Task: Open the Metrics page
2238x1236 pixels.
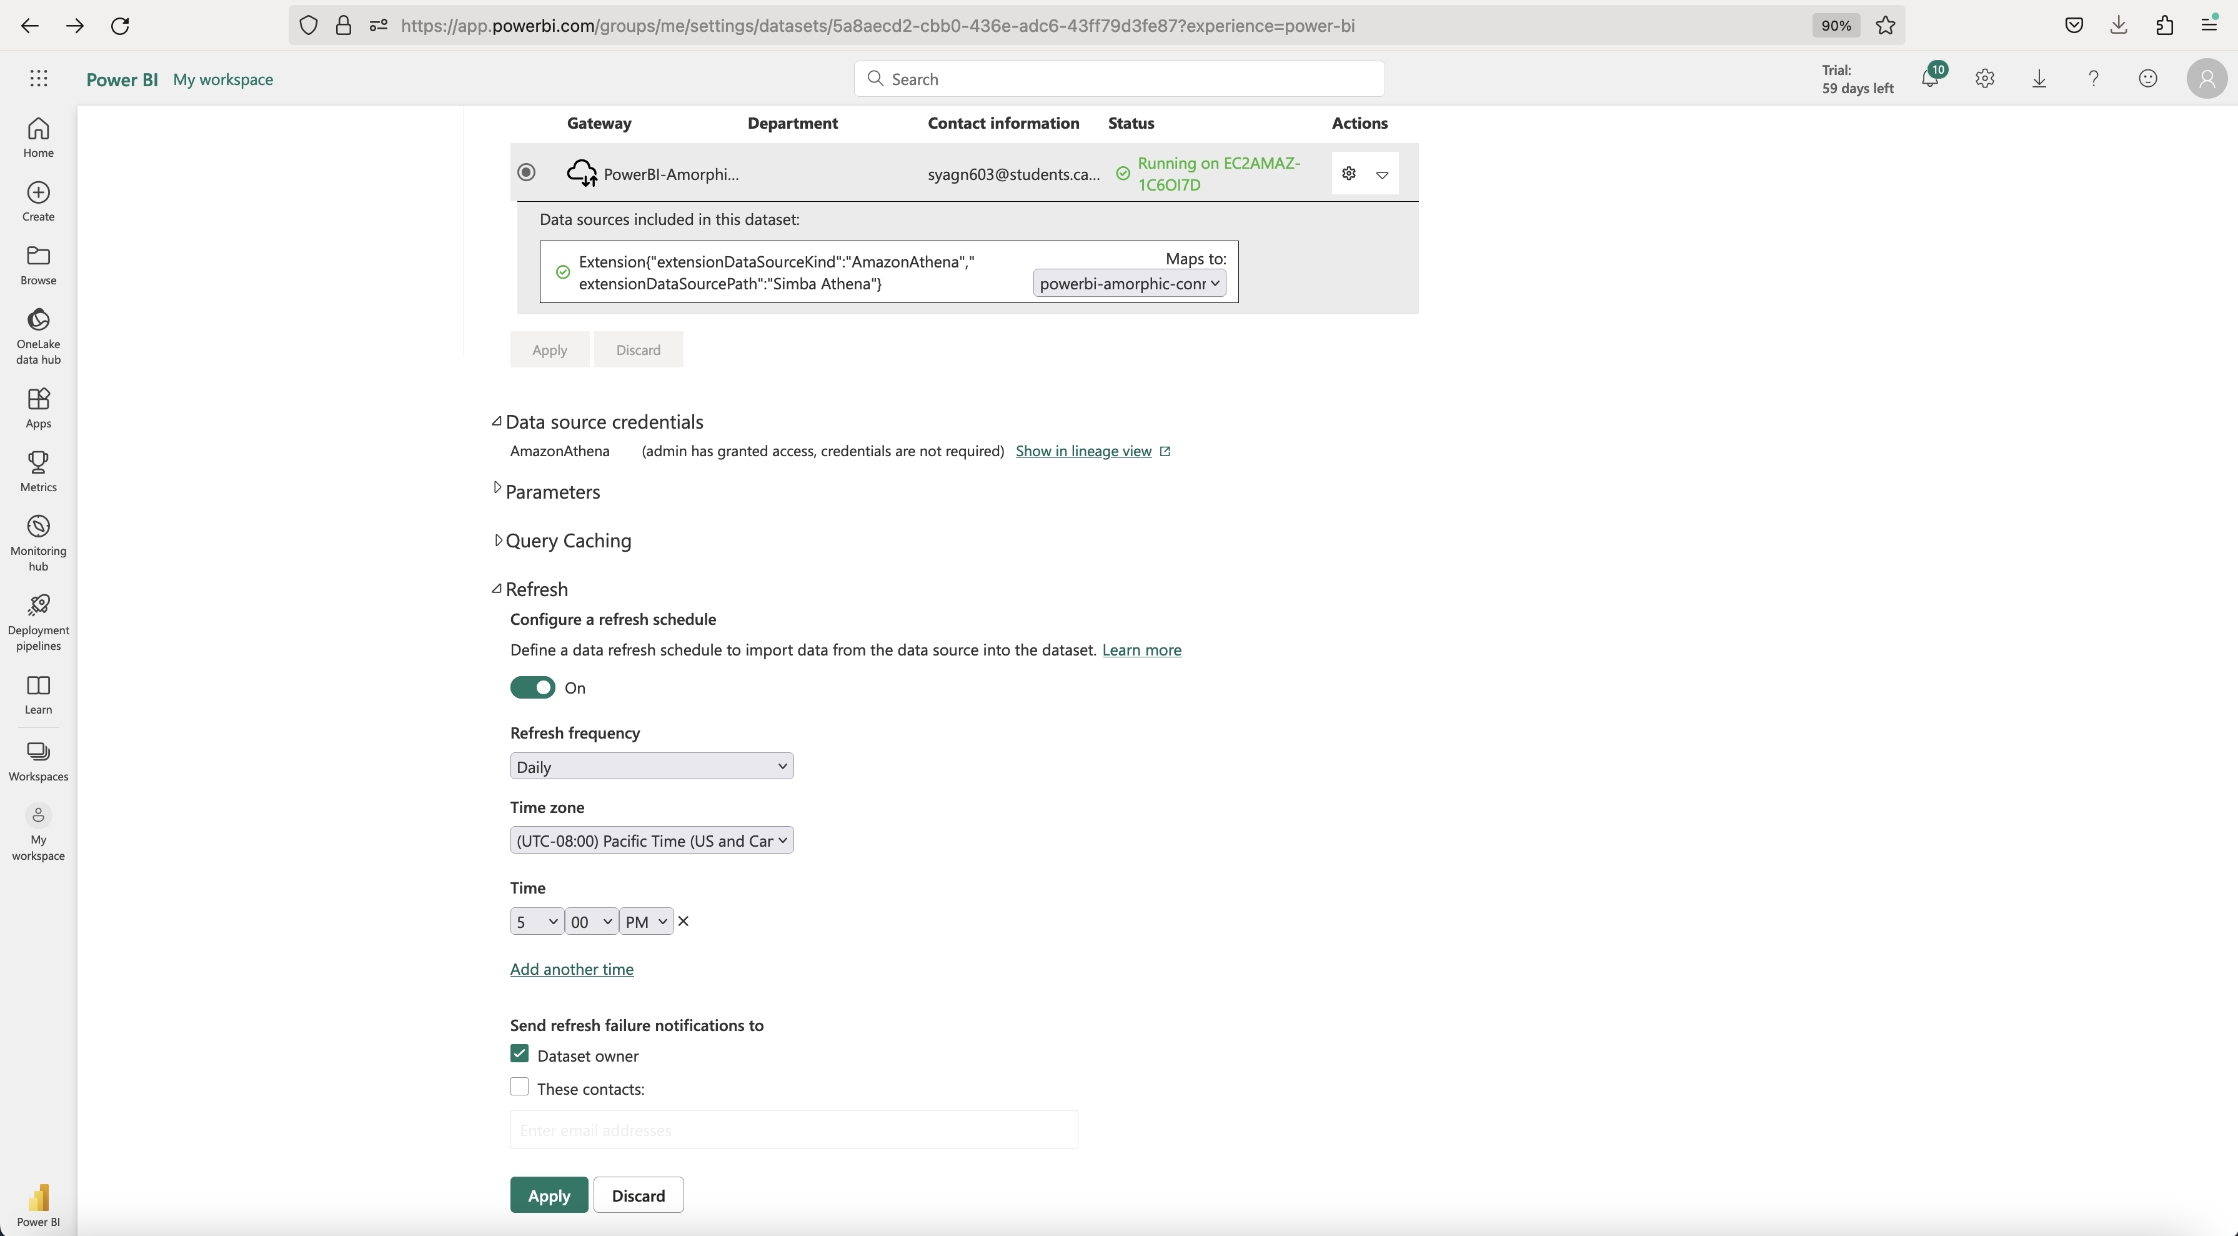Action: (38, 472)
